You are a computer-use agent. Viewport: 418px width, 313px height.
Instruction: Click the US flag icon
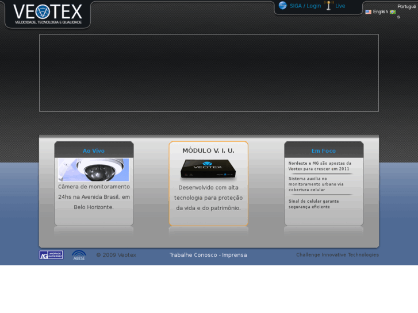(369, 11)
